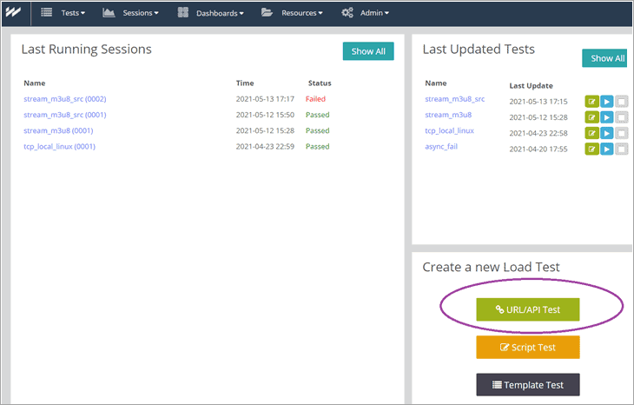Create a new URL/API Test
Viewport: 634px width, 405px height.
pos(527,309)
